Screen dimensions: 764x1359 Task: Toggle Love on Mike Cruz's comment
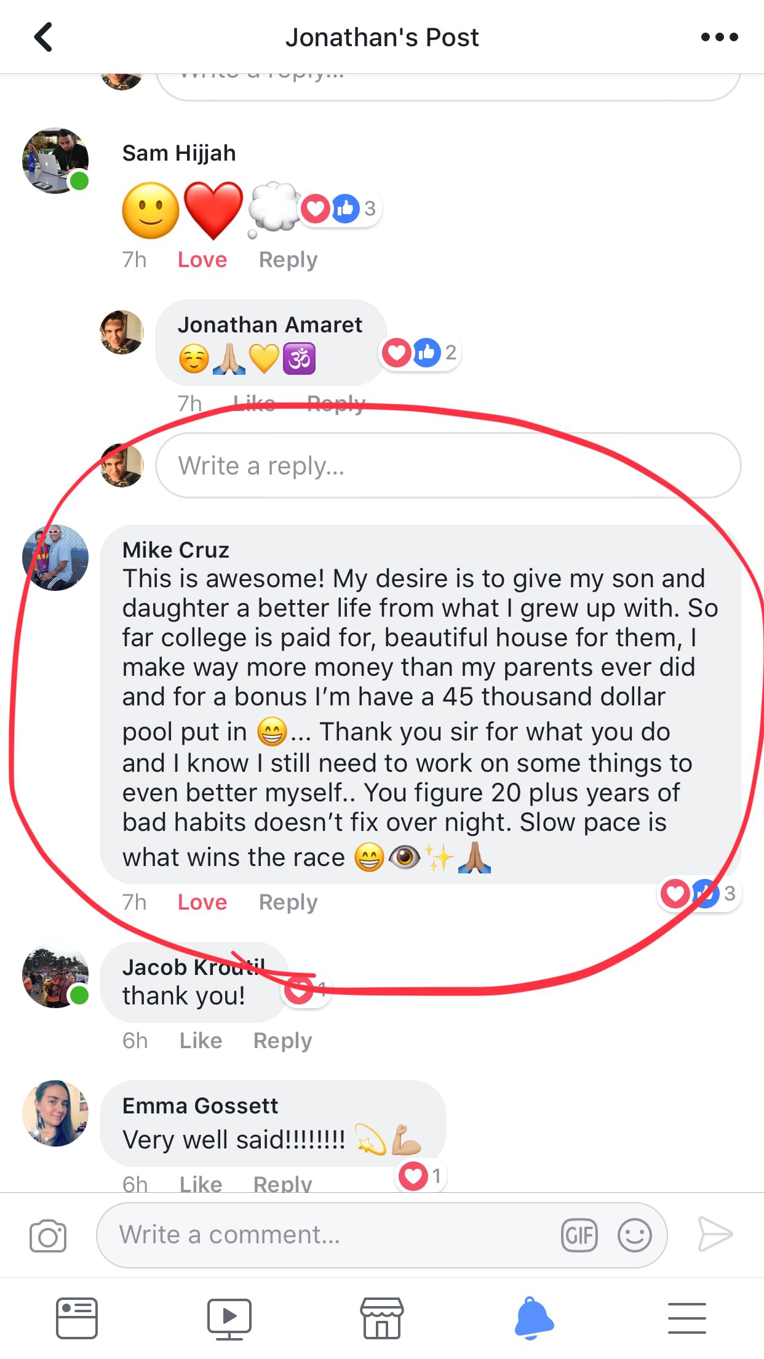coord(202,902)
